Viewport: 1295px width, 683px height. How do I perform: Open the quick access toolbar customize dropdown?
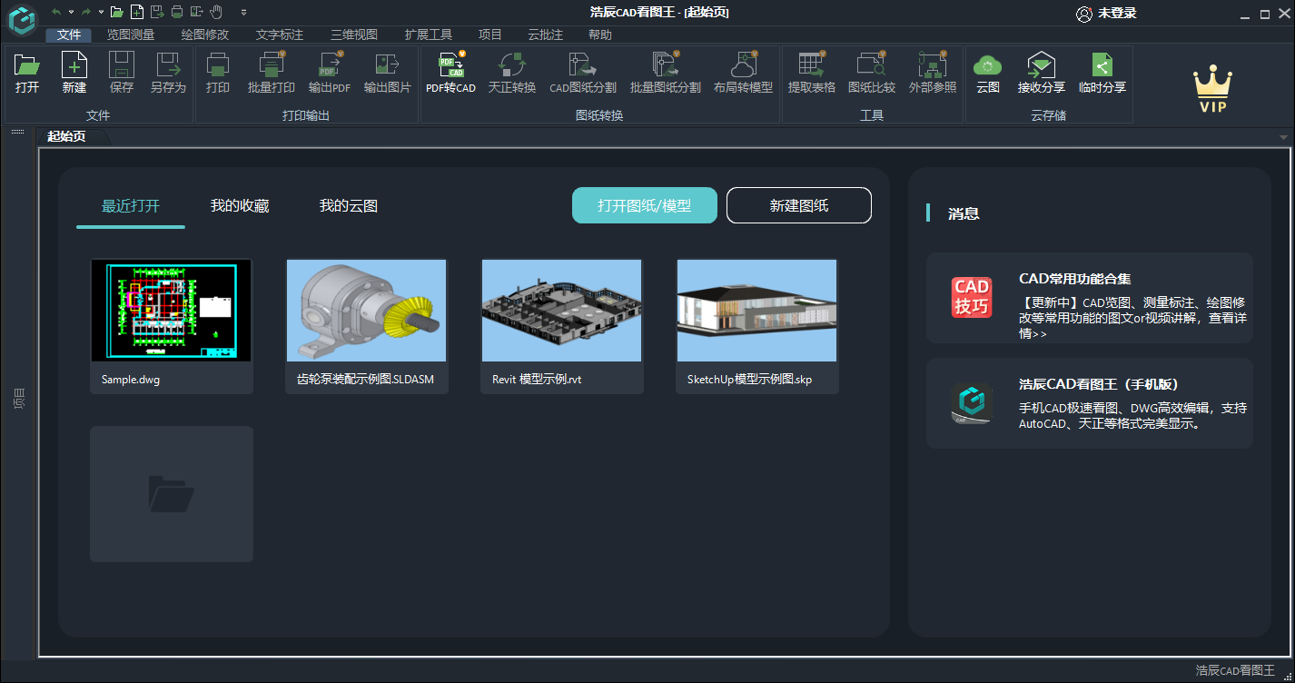[243, 13]
